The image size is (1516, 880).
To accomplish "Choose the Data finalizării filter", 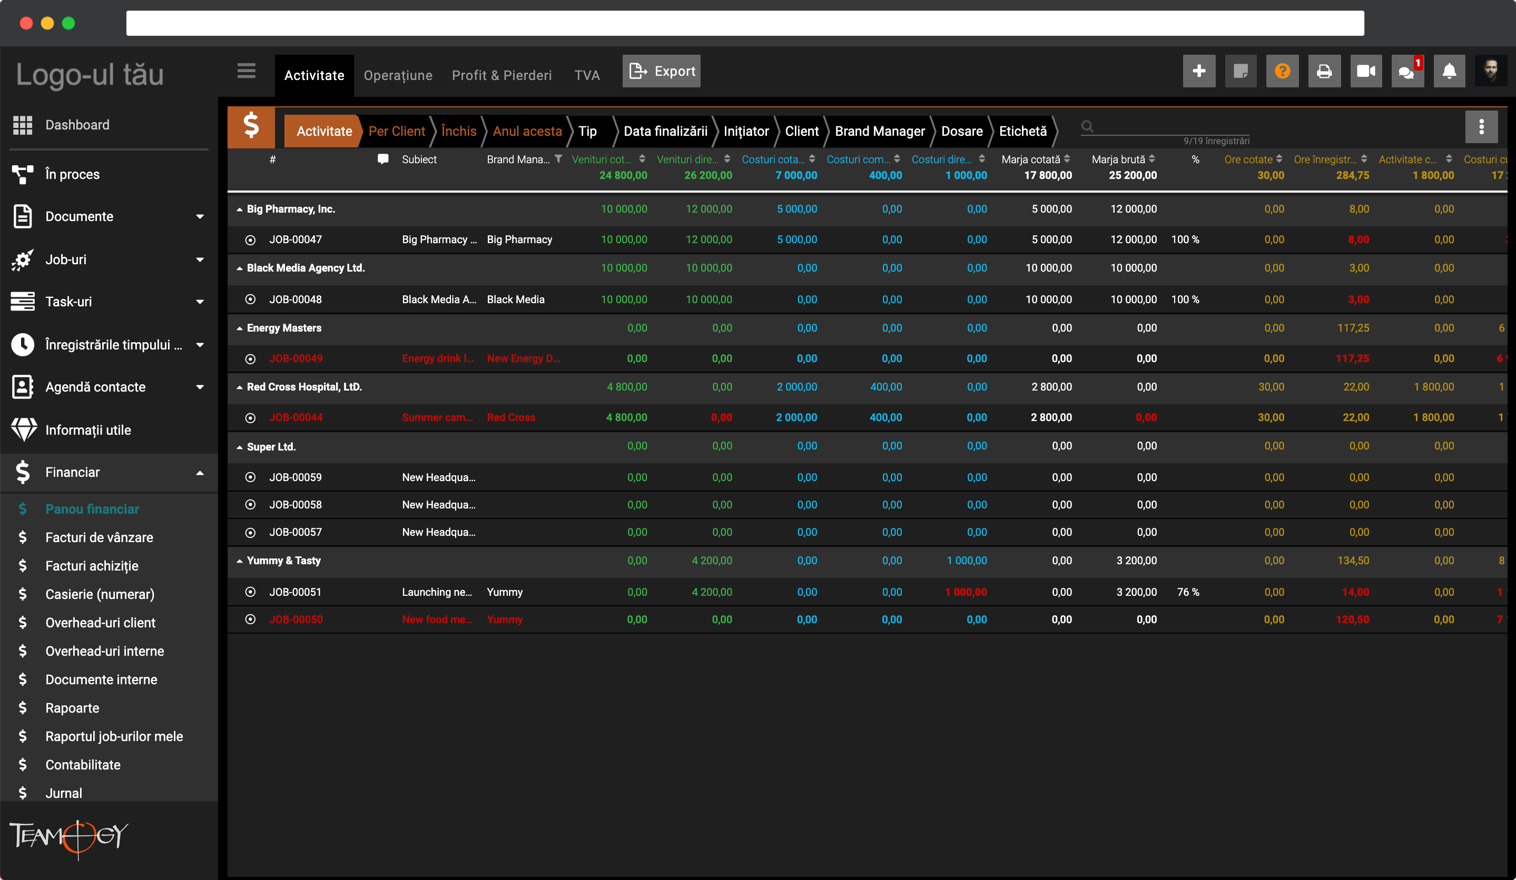I will [665, 131].
